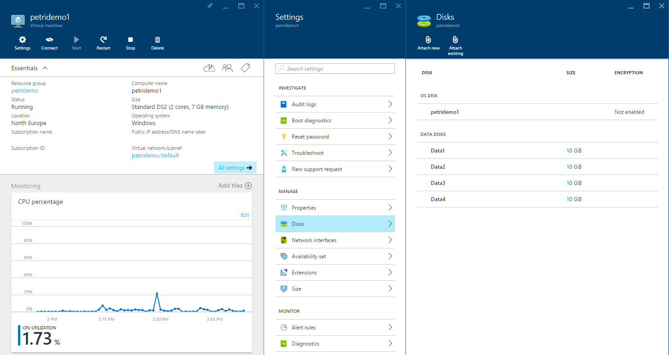The height and width of the screenshot is (355, 669).
Task: Click the ENCRYPTION column header
Action: (628, 72)
